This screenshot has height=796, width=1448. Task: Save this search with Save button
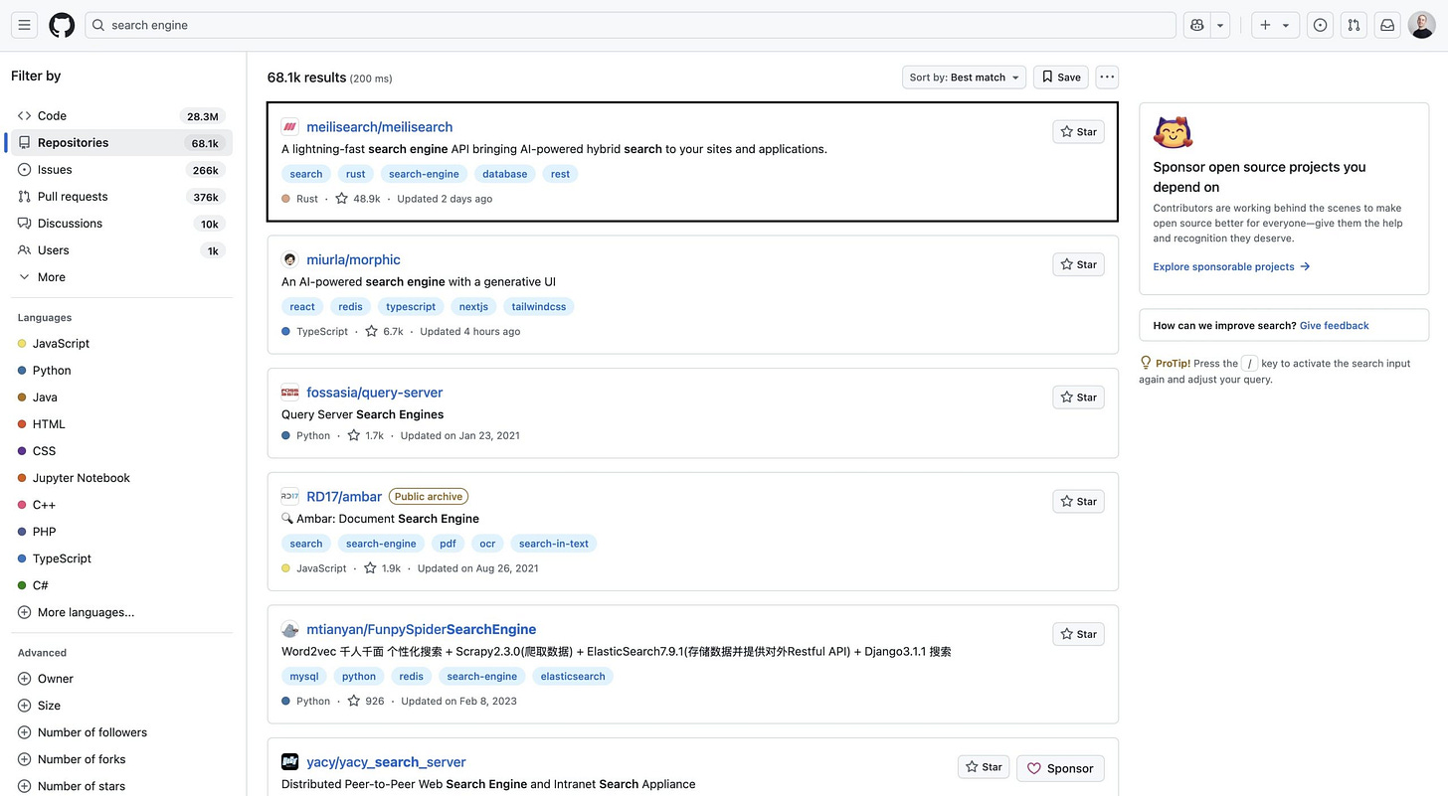coord(1061,77)
